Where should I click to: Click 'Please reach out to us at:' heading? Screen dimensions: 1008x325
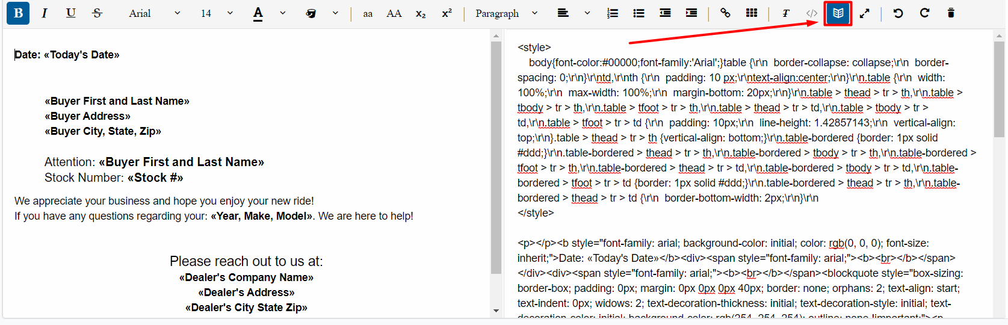click(x=246, y=261)
